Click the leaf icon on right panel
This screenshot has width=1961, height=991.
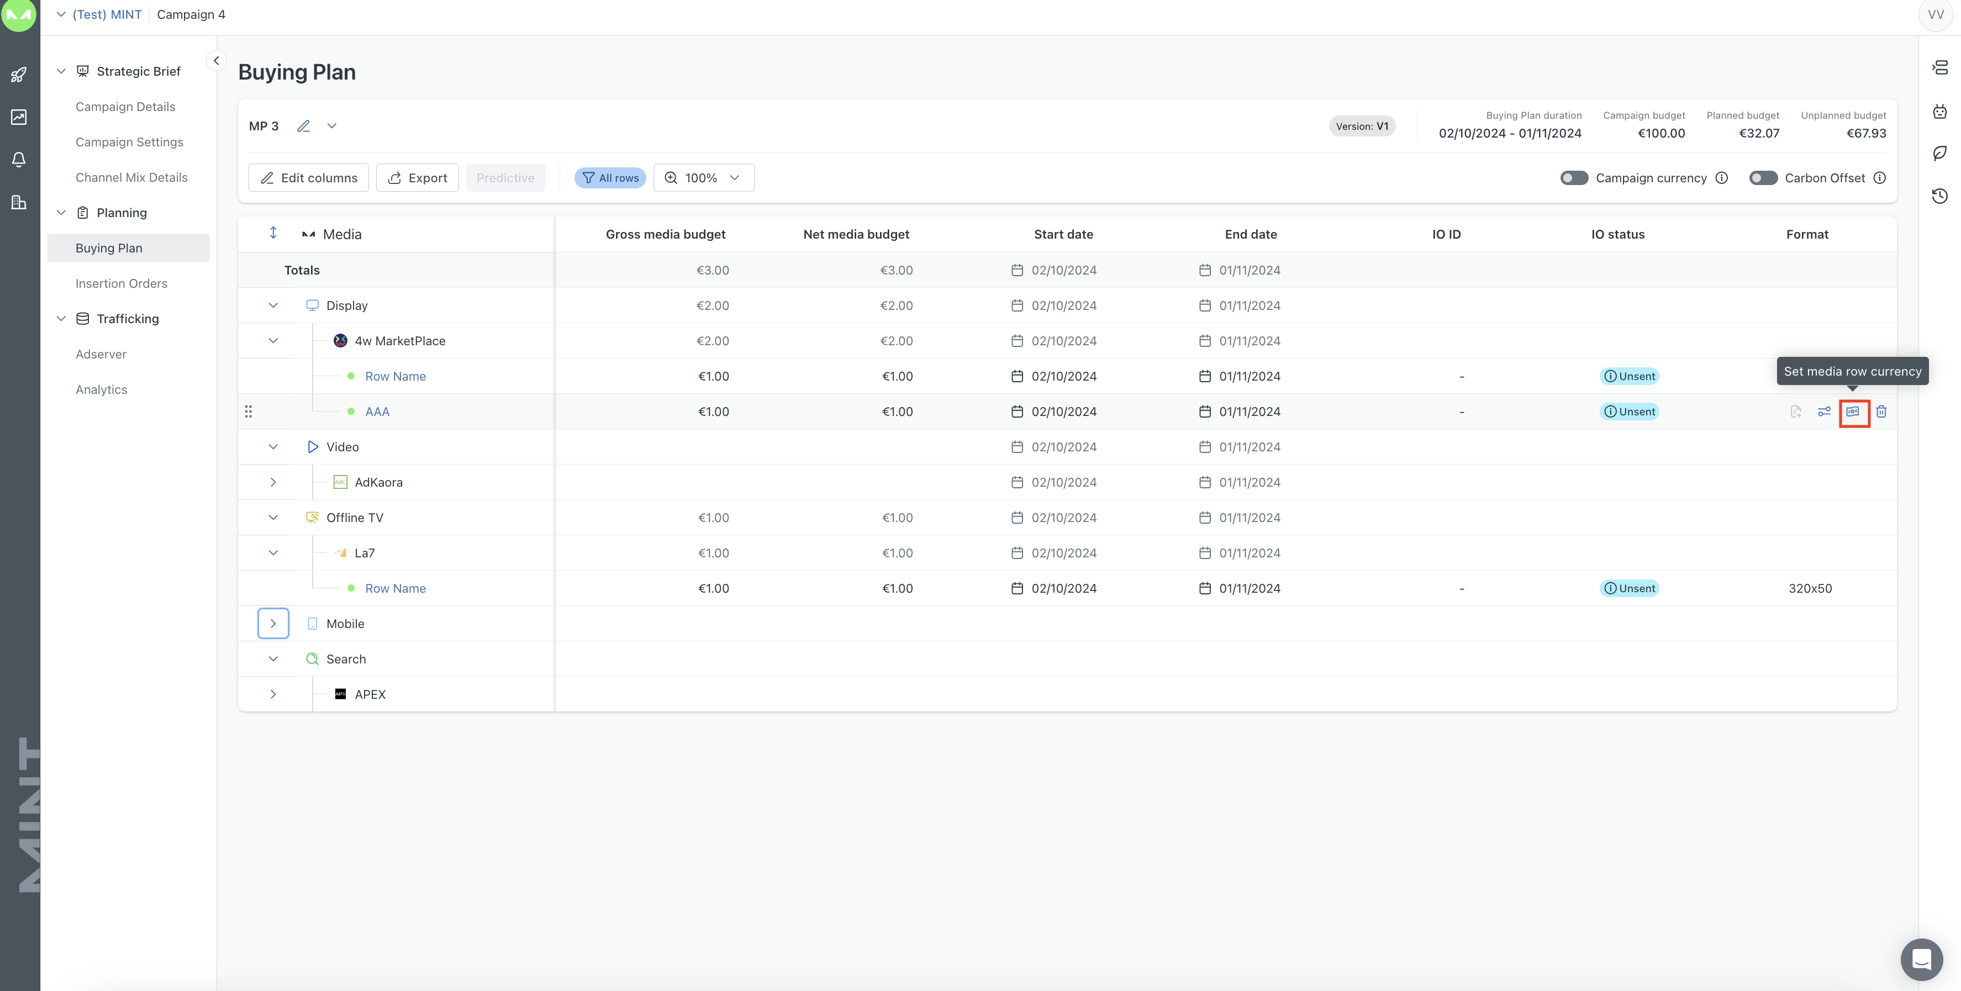tap(1939, 154)
